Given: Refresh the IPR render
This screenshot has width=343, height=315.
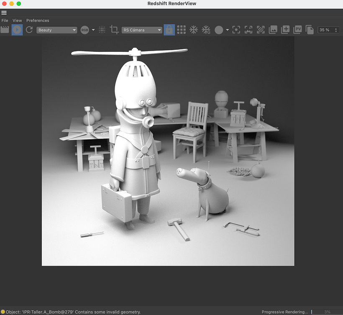Looking at the screenshot, I should click(x=29, y=30).
